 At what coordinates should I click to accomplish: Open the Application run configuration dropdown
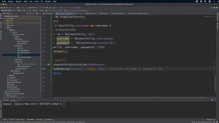[x=32, y=8]
